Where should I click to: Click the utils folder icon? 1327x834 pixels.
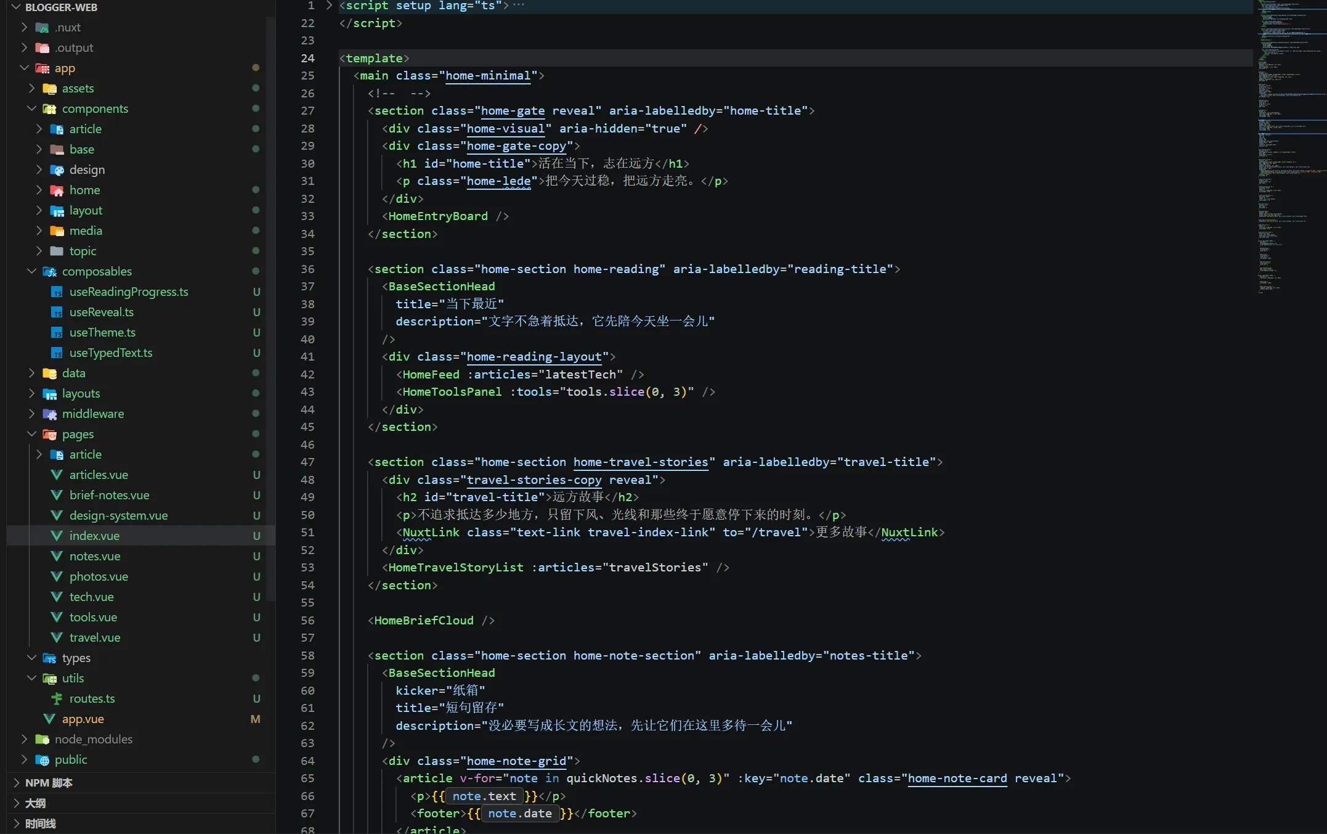pyautogui.click(x=50, y=679)
